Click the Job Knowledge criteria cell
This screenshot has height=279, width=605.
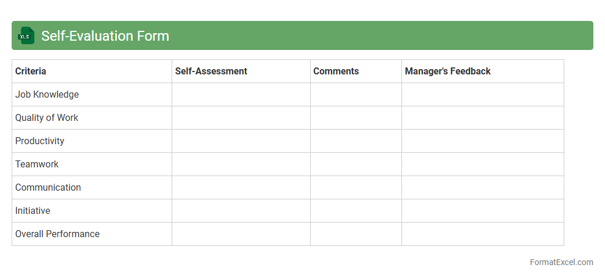[47, 94]
